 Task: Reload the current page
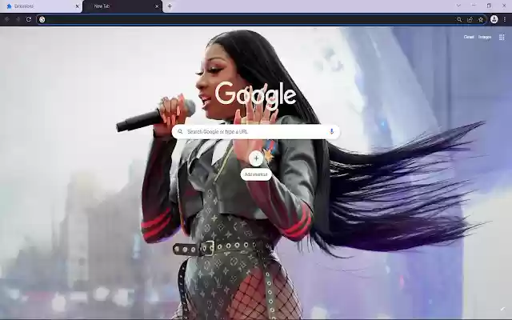(x=29, y=19)
